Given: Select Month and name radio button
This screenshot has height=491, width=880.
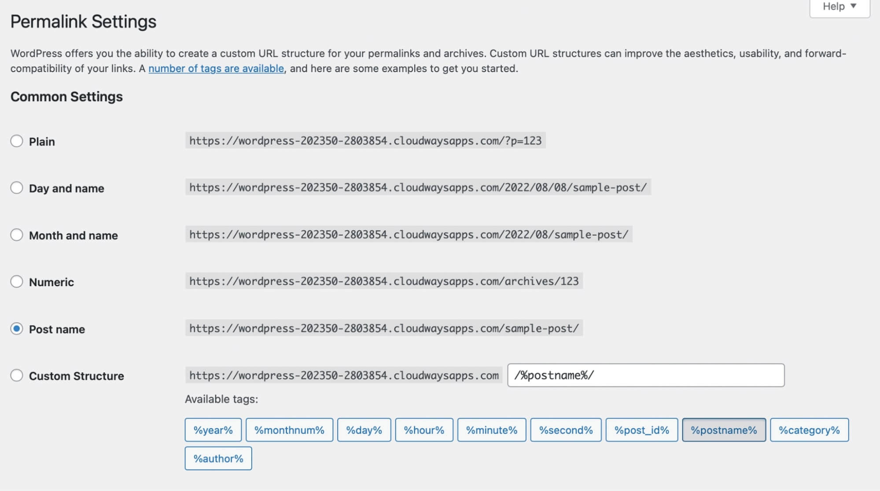Looking at the screenshot, I should point(17,235).
